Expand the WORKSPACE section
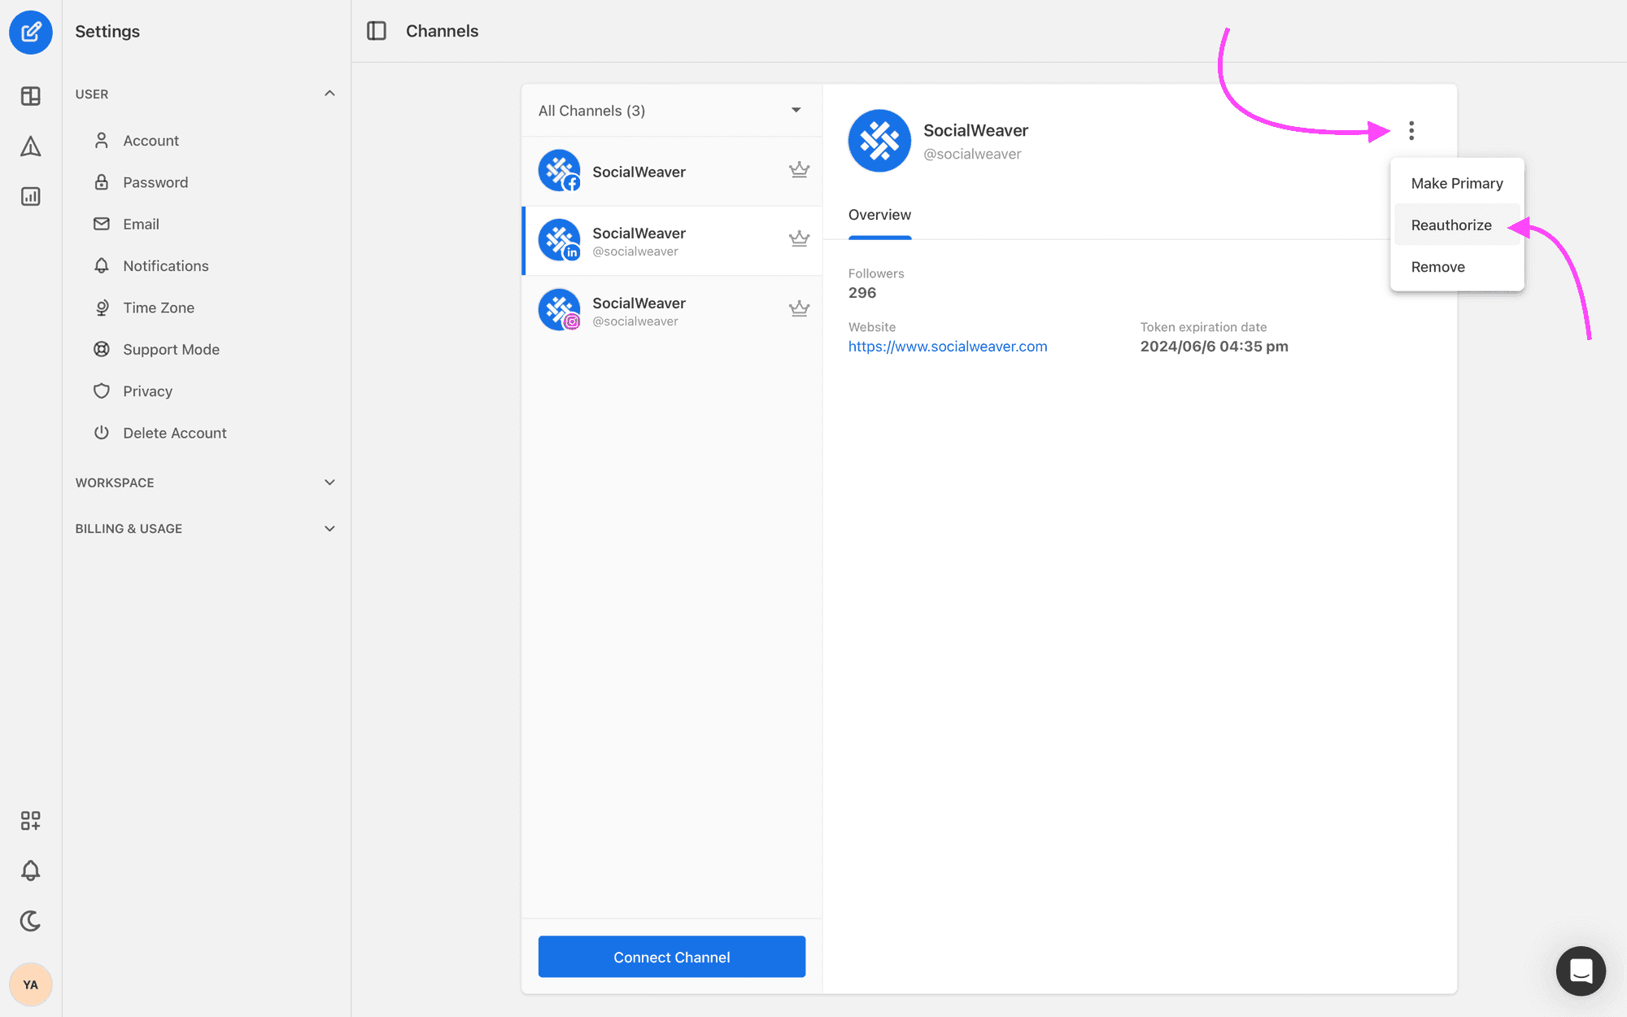Image resolution: width=1627 pixels, height=1017 pixels. click(x=329, y=482)
